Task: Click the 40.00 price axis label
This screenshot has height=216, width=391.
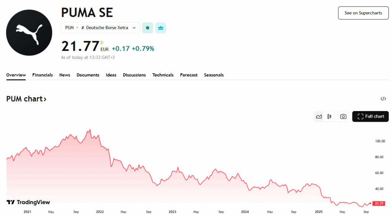Action: [379, 189]
